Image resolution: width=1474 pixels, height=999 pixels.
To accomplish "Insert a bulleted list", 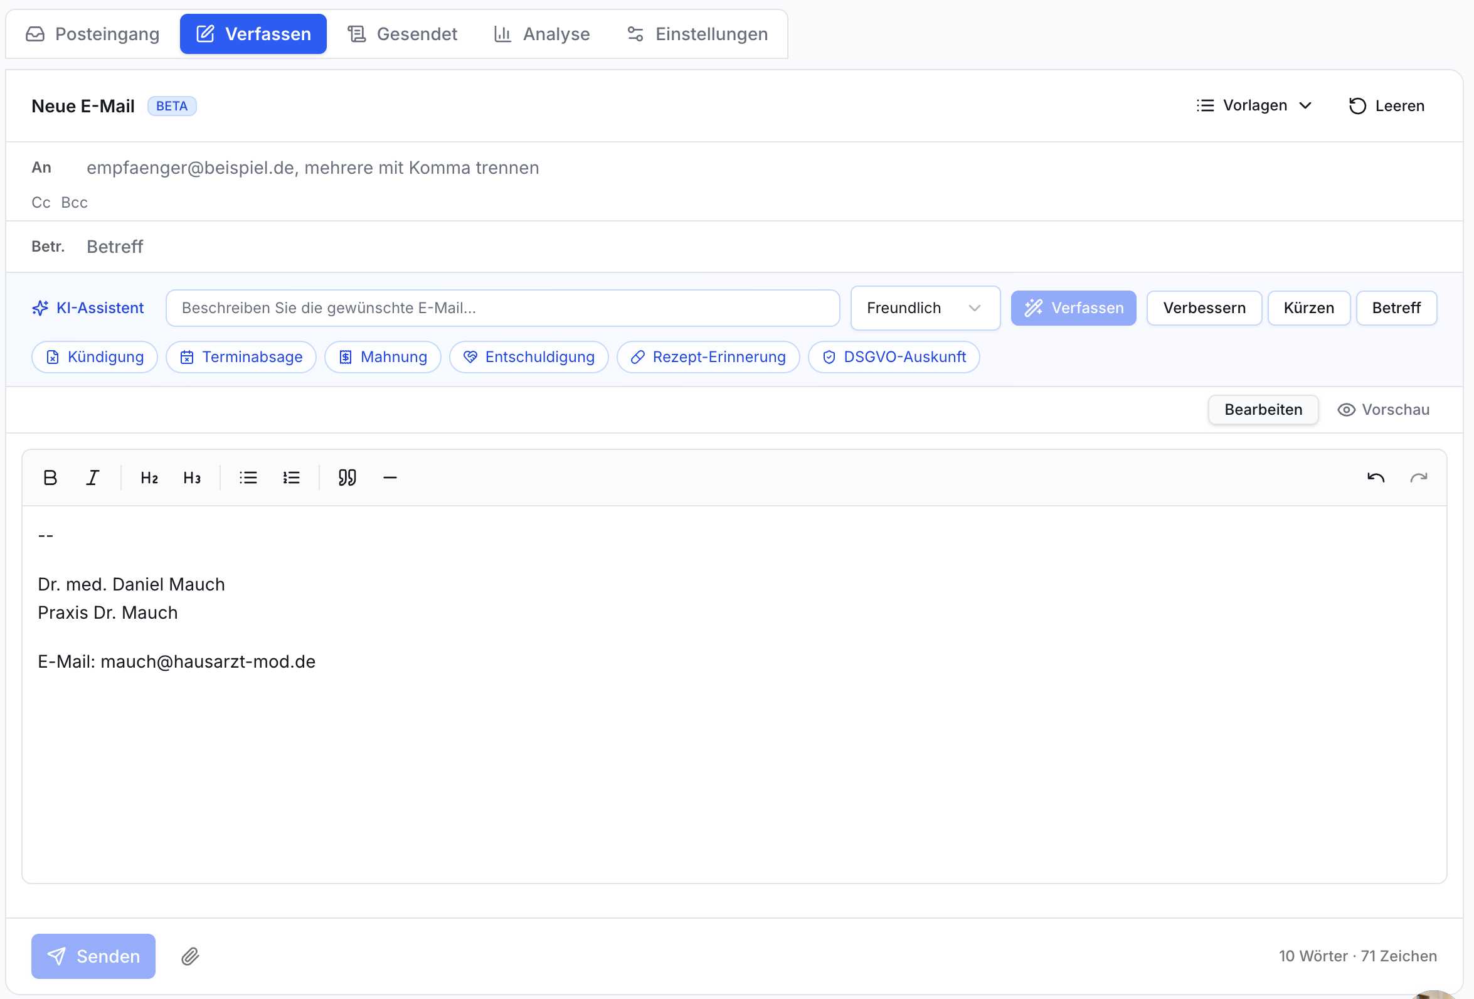I will 248,478.
